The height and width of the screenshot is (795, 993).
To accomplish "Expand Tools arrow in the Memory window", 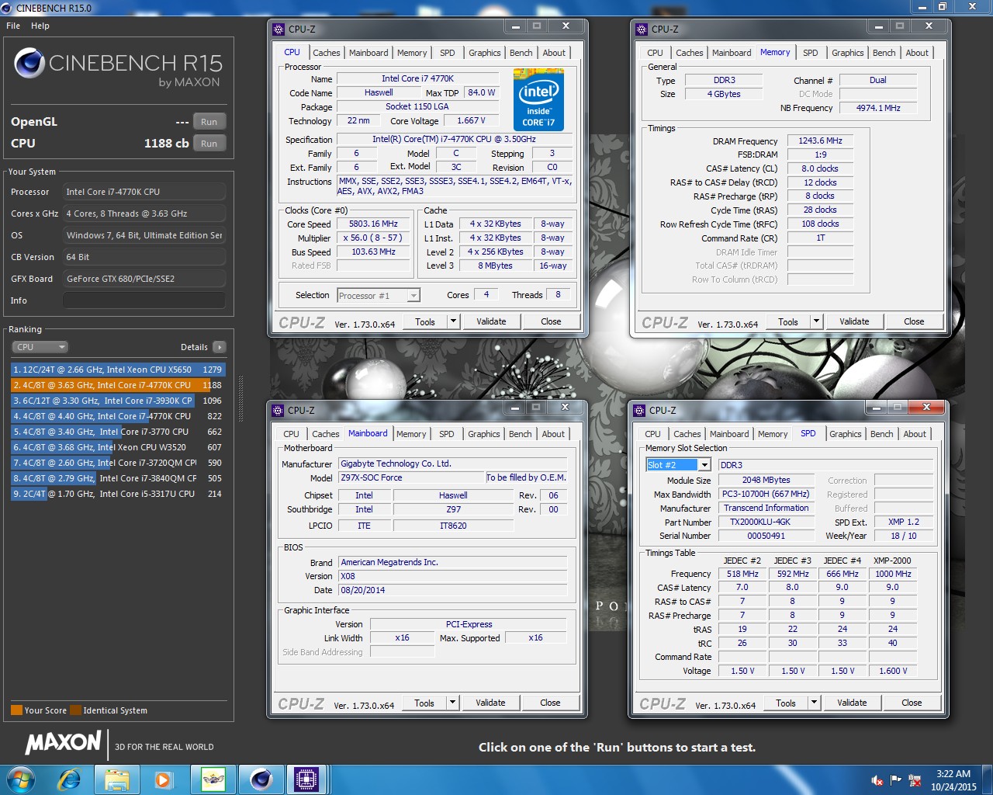I will [x=816, y=321].
